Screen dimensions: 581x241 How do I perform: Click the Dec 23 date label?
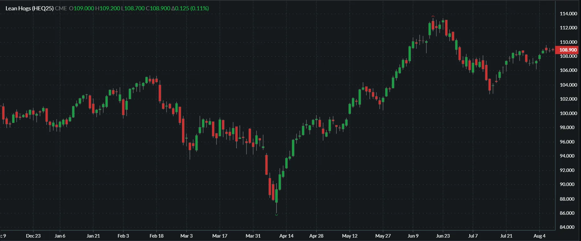pos(33,236)
